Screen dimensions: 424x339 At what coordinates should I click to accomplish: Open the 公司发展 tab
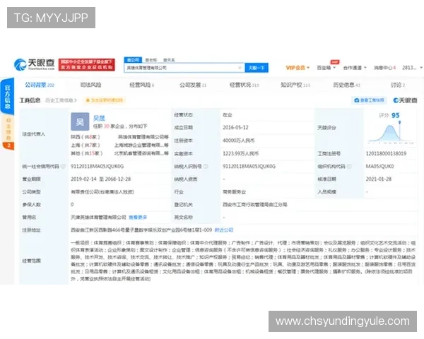(x=193, y=85)
